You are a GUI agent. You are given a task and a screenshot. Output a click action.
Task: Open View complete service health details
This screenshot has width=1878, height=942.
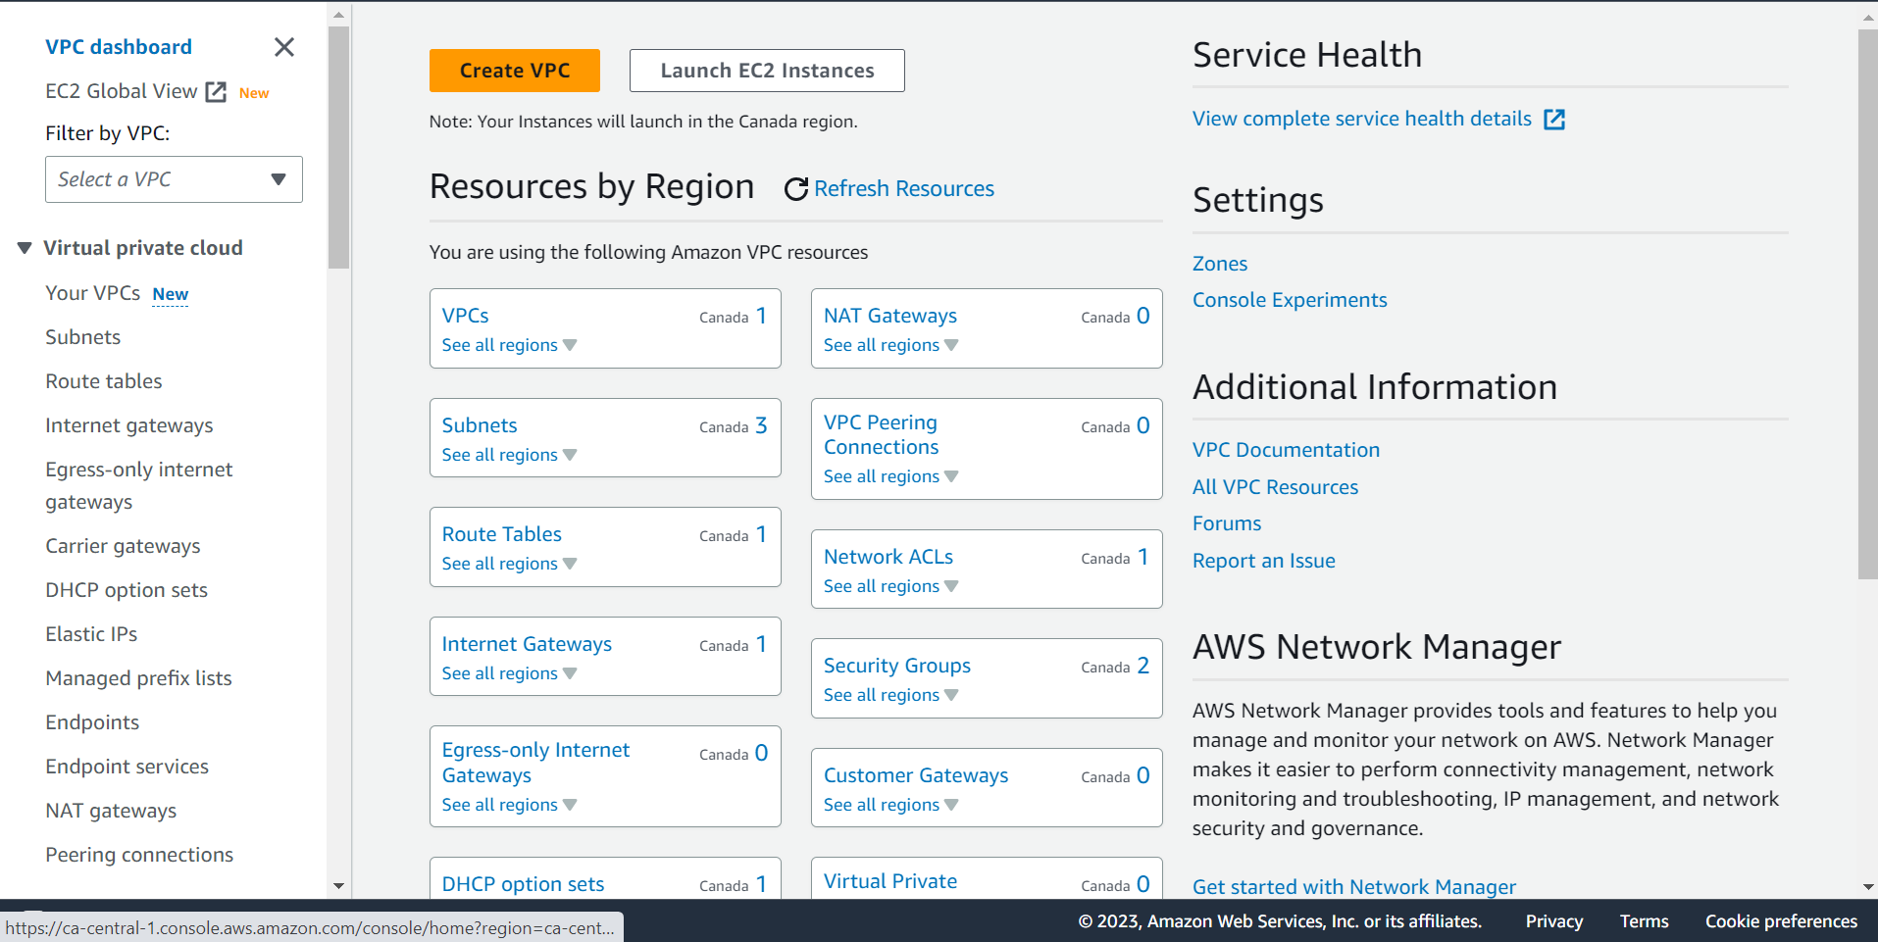pyautogui.click(x=1361, y=119)
